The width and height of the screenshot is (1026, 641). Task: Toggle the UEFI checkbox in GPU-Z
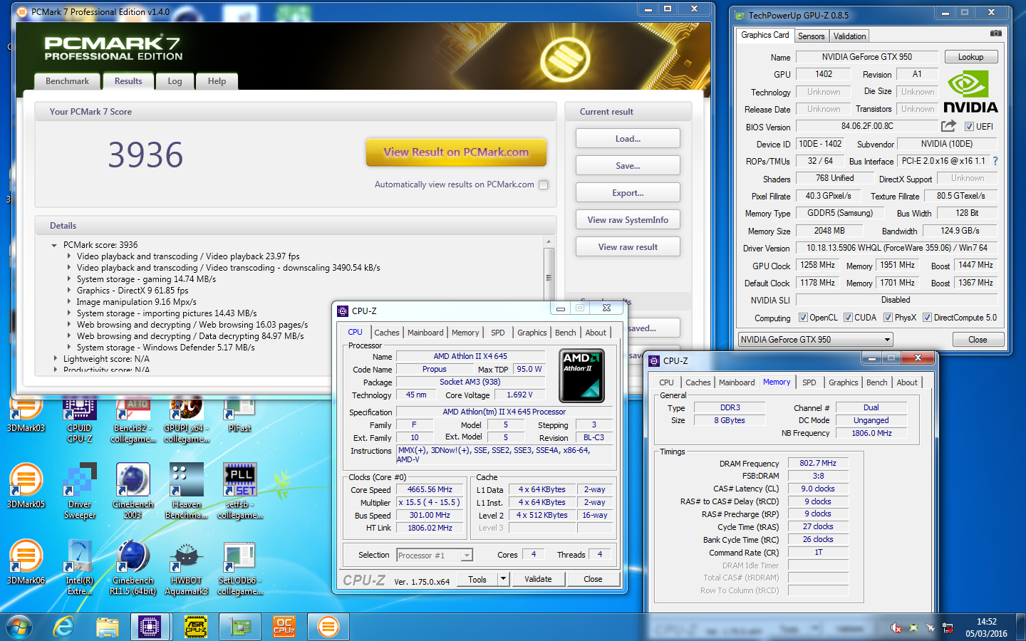tap(969, 127)
